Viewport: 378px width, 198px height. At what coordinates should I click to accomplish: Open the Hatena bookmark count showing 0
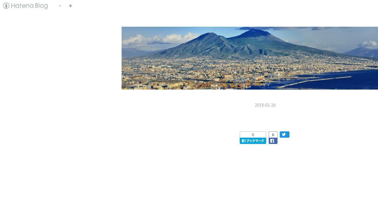[x=253, y=135]
